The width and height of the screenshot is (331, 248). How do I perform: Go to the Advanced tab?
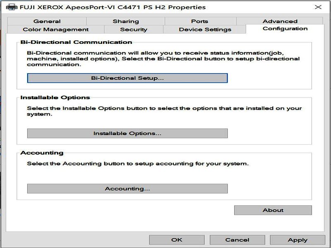pyautogui.click(x=280, y=21)
